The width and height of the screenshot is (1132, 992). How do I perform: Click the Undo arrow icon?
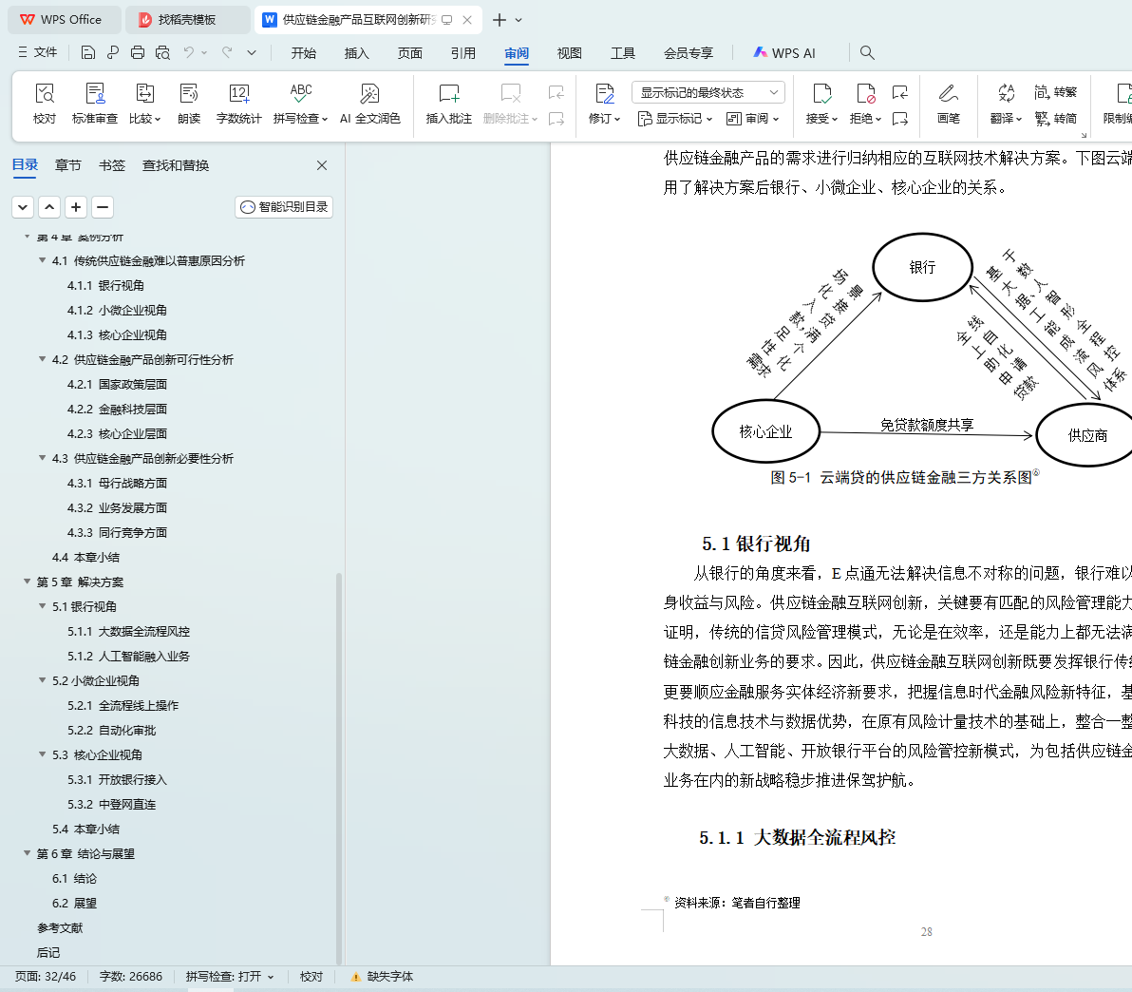tap(188, 52)
